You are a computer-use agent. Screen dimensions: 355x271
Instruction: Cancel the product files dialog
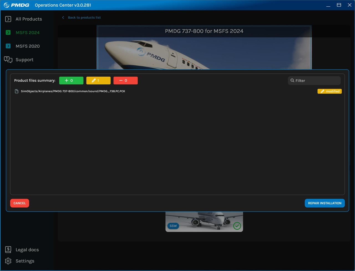tap(20, 203)
